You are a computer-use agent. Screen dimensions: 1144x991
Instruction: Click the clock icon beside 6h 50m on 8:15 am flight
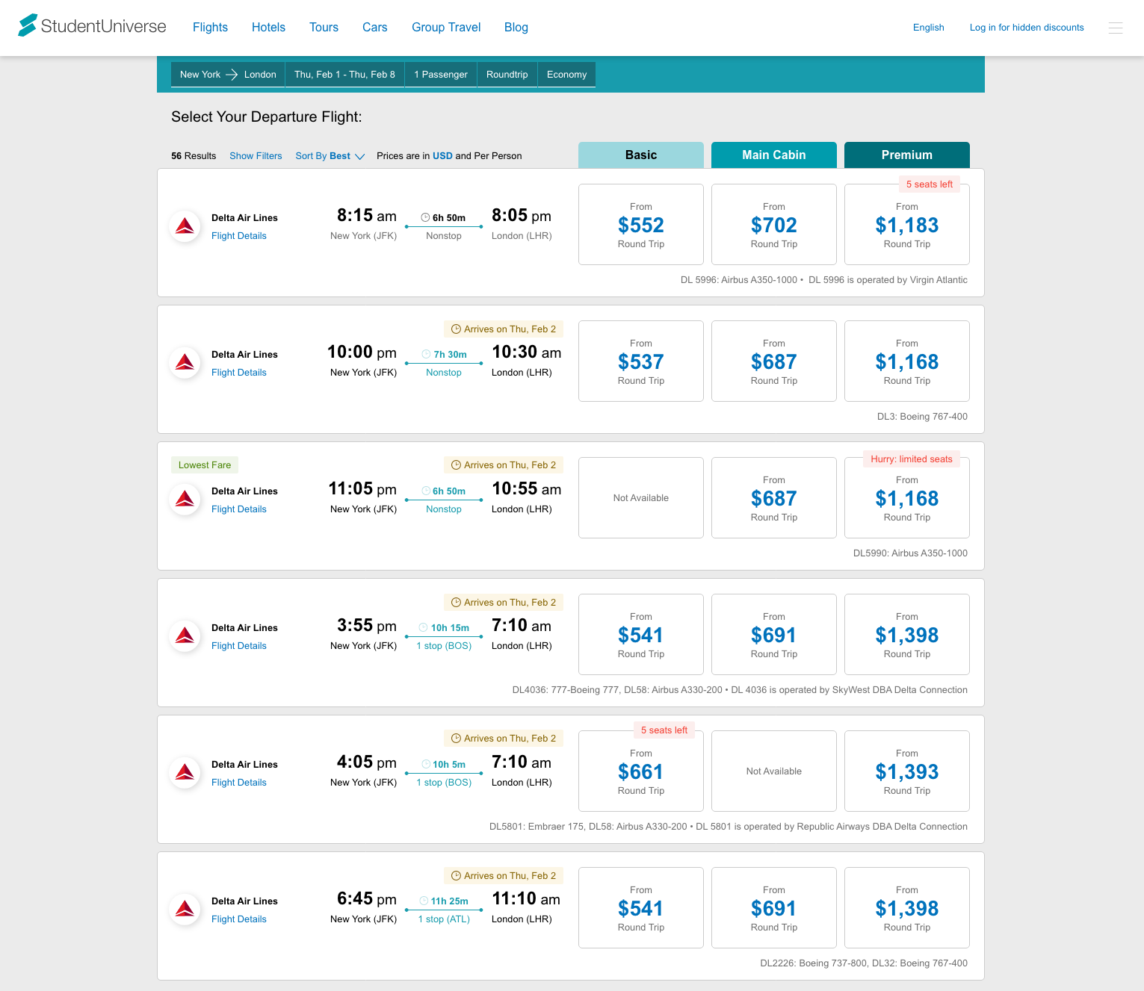[425, 218]
